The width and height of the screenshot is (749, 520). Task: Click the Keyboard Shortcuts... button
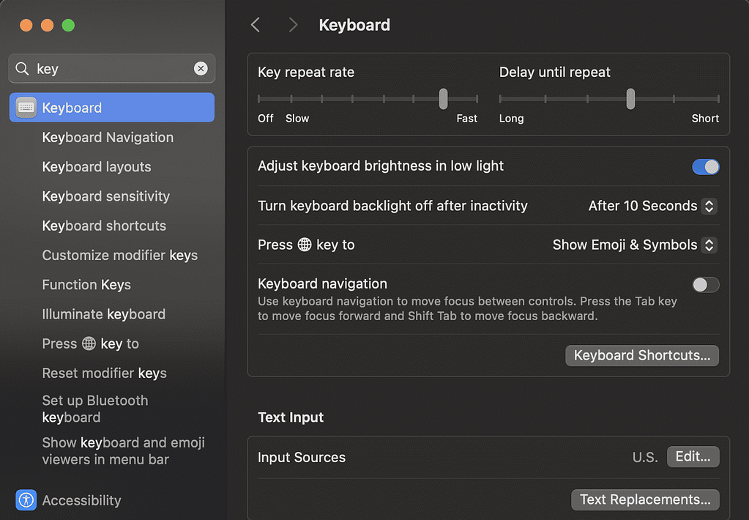tap(641, 355)
